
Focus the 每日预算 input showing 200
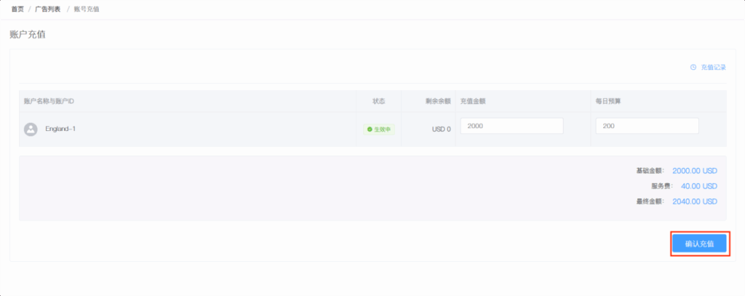click(647, 126)
